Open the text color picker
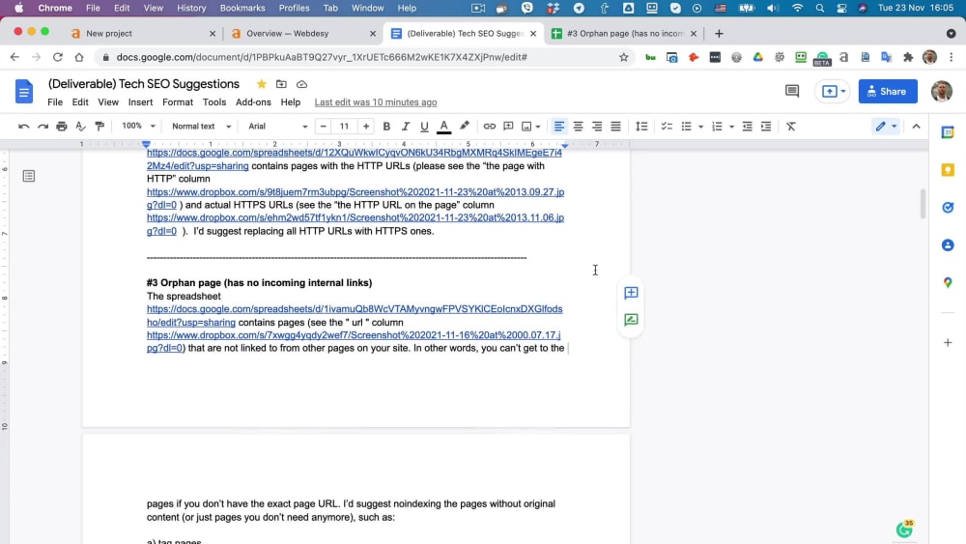966x544 pixels. click(443, 127)
